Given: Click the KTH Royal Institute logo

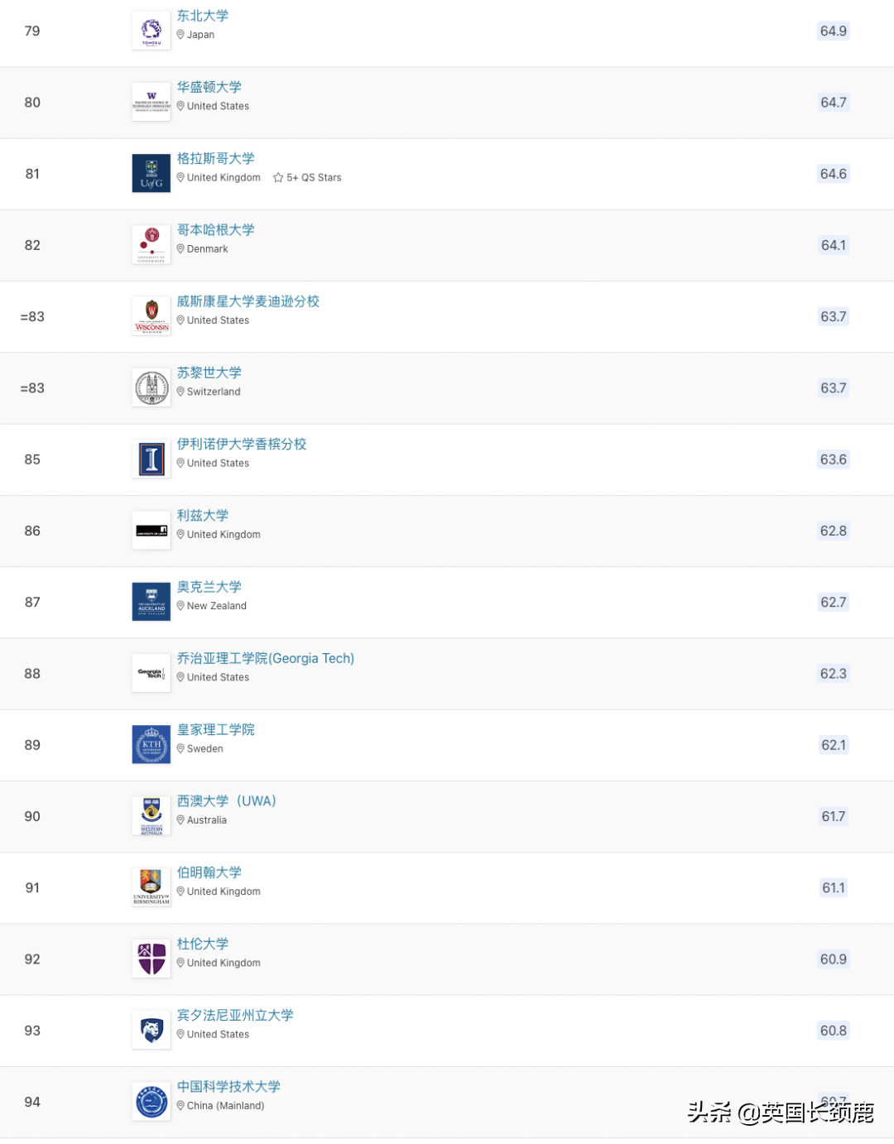Looking at the screenshot, I should click(x=151, y=745).
